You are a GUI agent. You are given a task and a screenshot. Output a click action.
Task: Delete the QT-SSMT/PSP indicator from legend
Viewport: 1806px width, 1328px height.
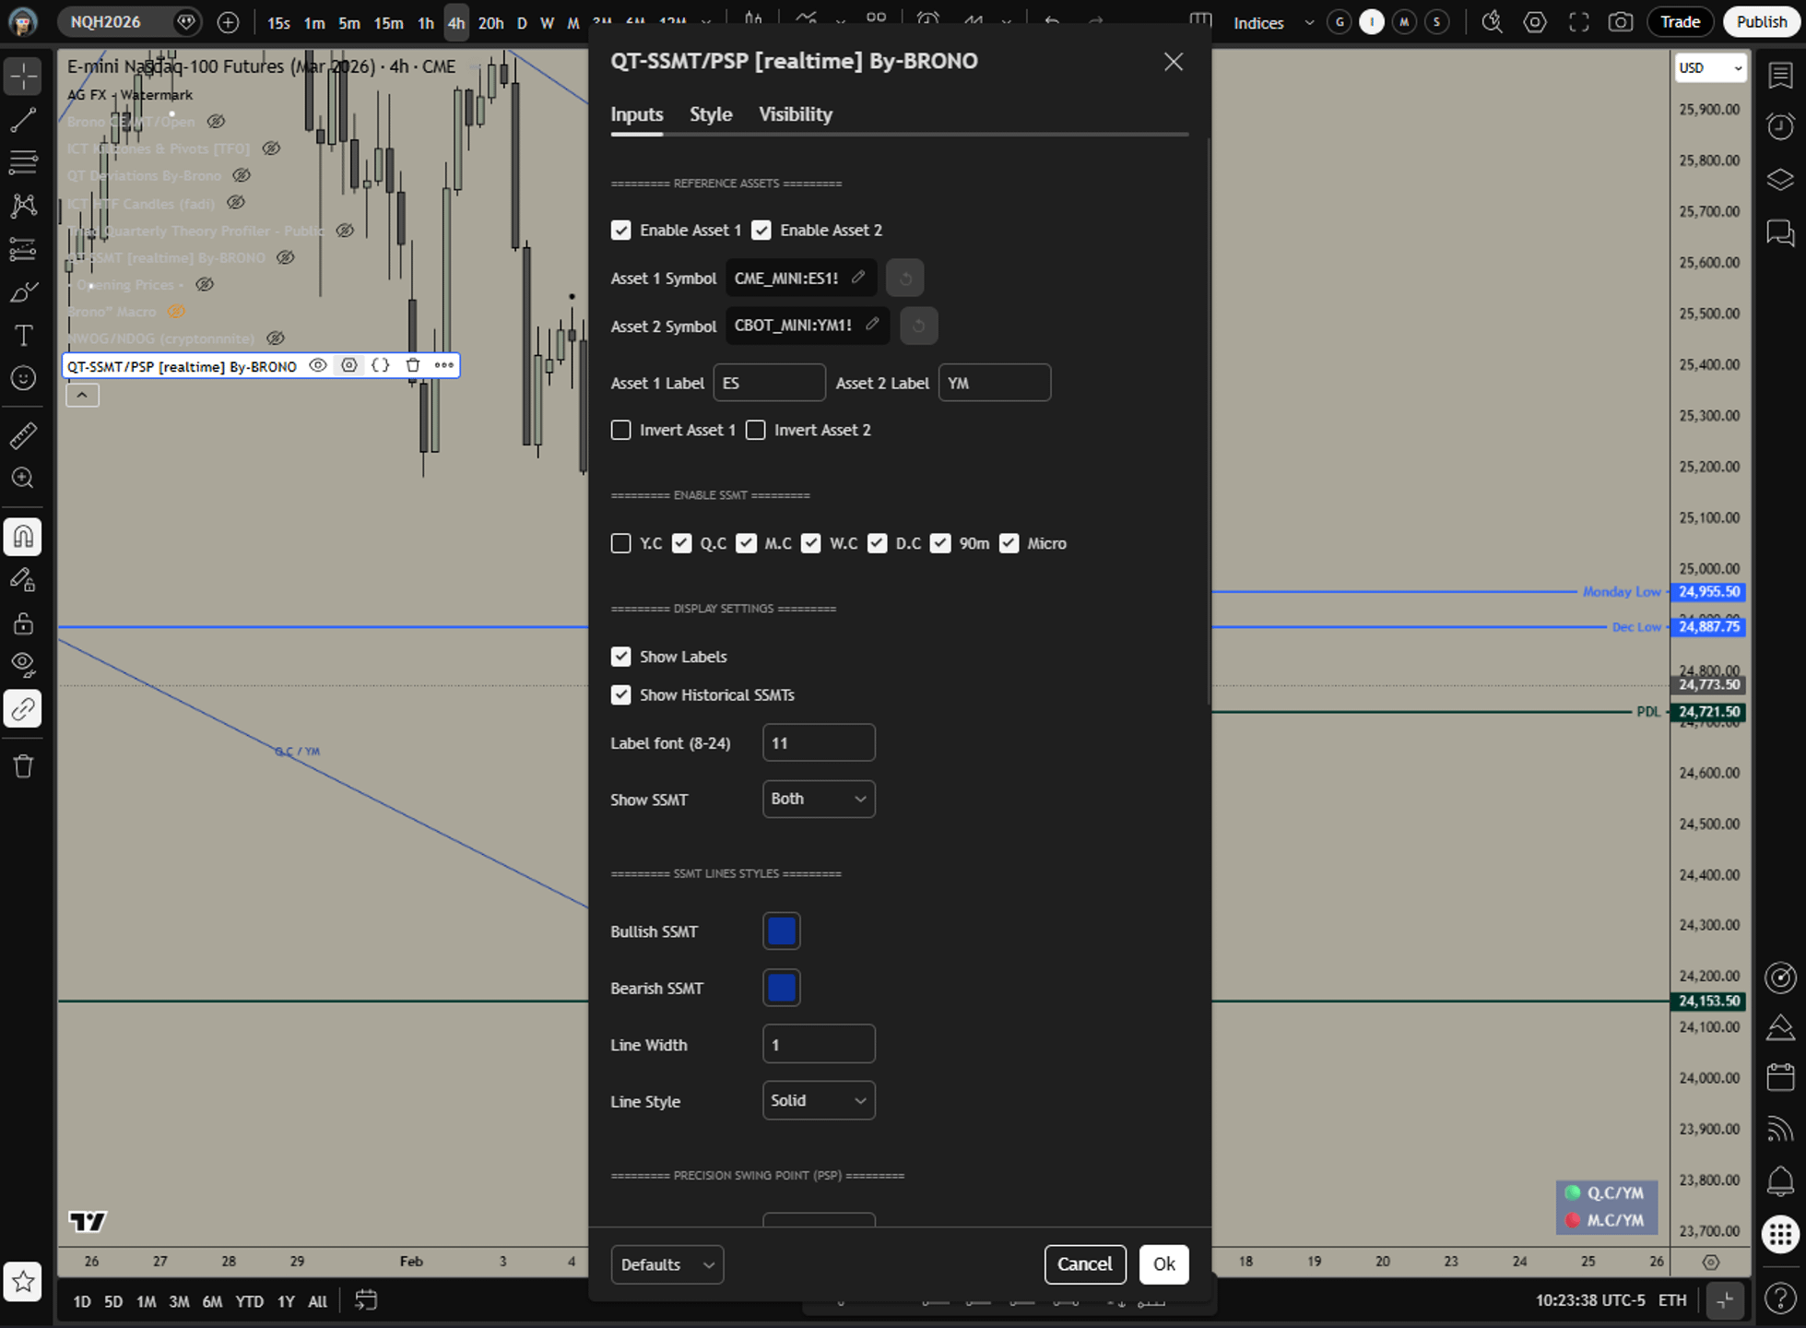[413, 365]
